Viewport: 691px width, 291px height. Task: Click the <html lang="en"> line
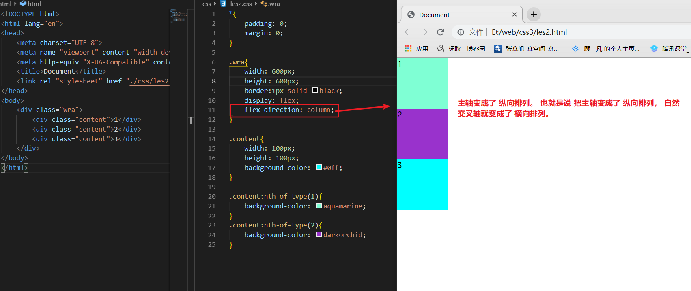tap(32, 23)
